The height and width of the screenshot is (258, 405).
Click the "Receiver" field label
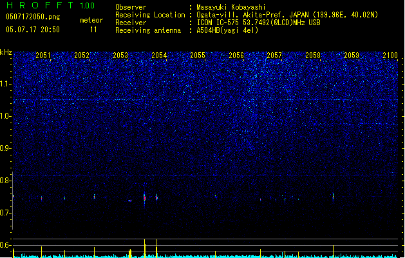point(131,23)
